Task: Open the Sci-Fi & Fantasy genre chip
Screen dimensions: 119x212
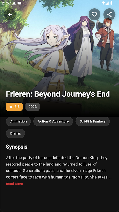Action: tap(93, 121)
